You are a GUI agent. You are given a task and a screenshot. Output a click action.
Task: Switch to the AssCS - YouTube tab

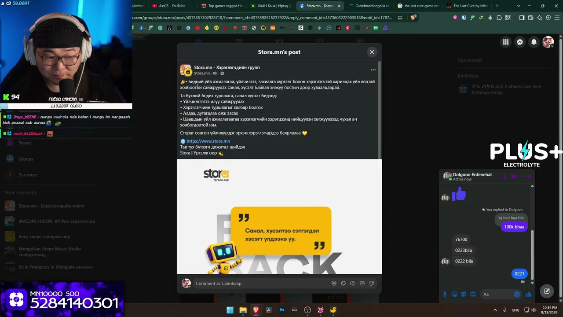click(x=172, y=6)
